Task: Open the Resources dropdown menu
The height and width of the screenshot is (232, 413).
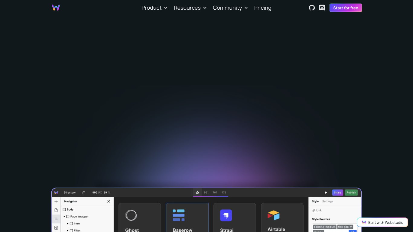Action: click(x=190, y=8)
